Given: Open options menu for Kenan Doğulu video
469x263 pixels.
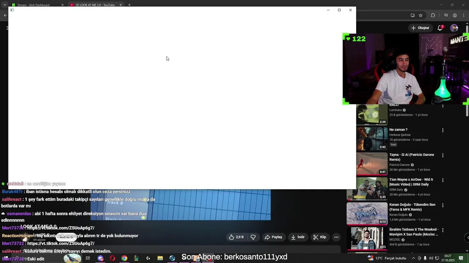Looking at the screenshot, I should 443,205.
